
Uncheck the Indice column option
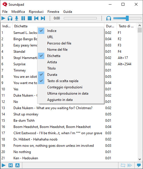(71, 31)
